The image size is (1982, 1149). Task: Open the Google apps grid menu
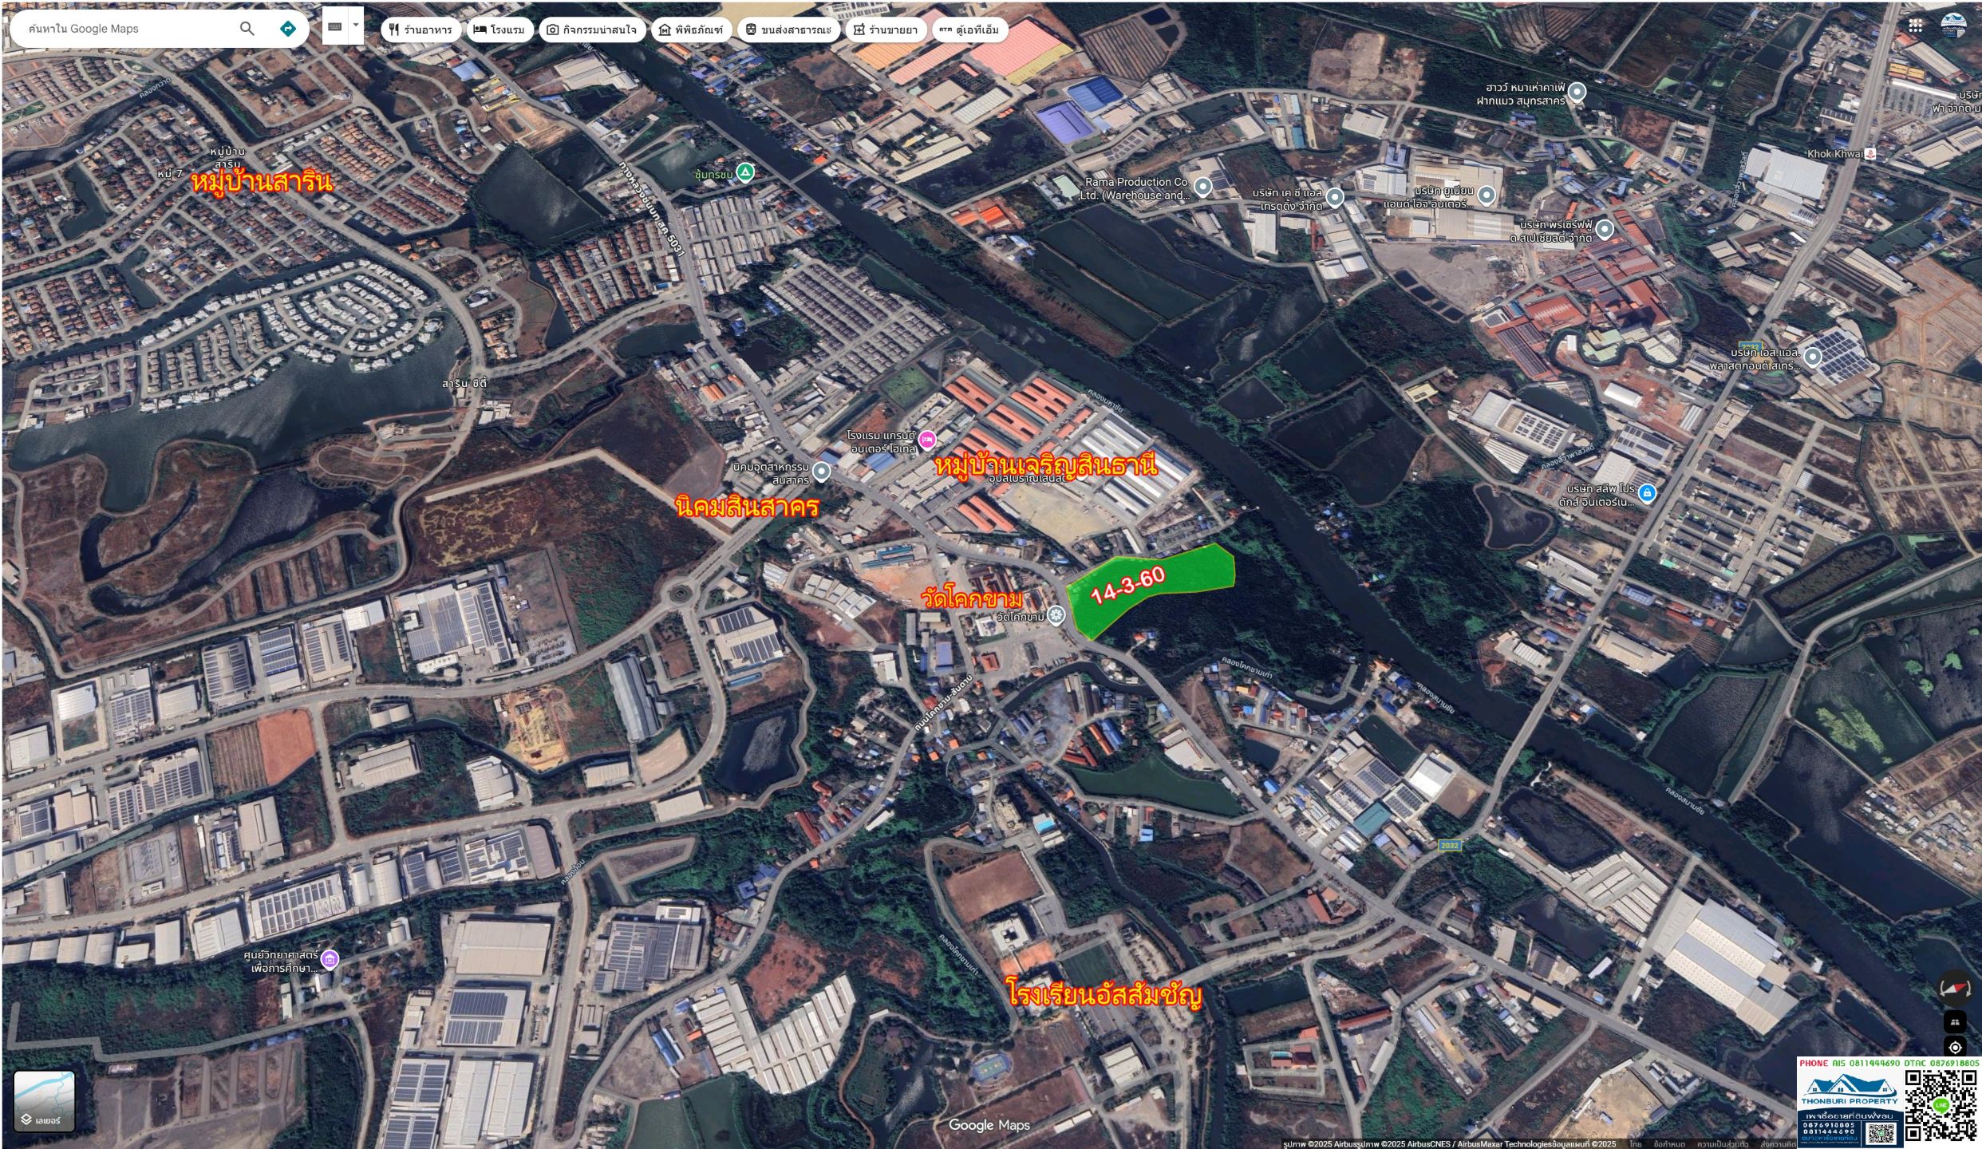[1917, 26]
